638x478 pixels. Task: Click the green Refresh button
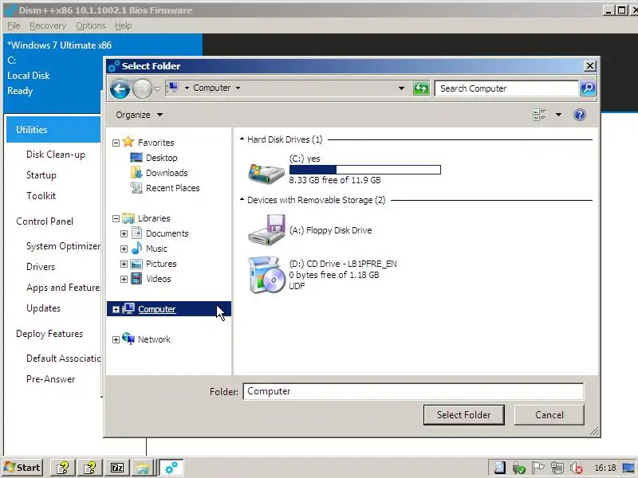click(421, 88)
